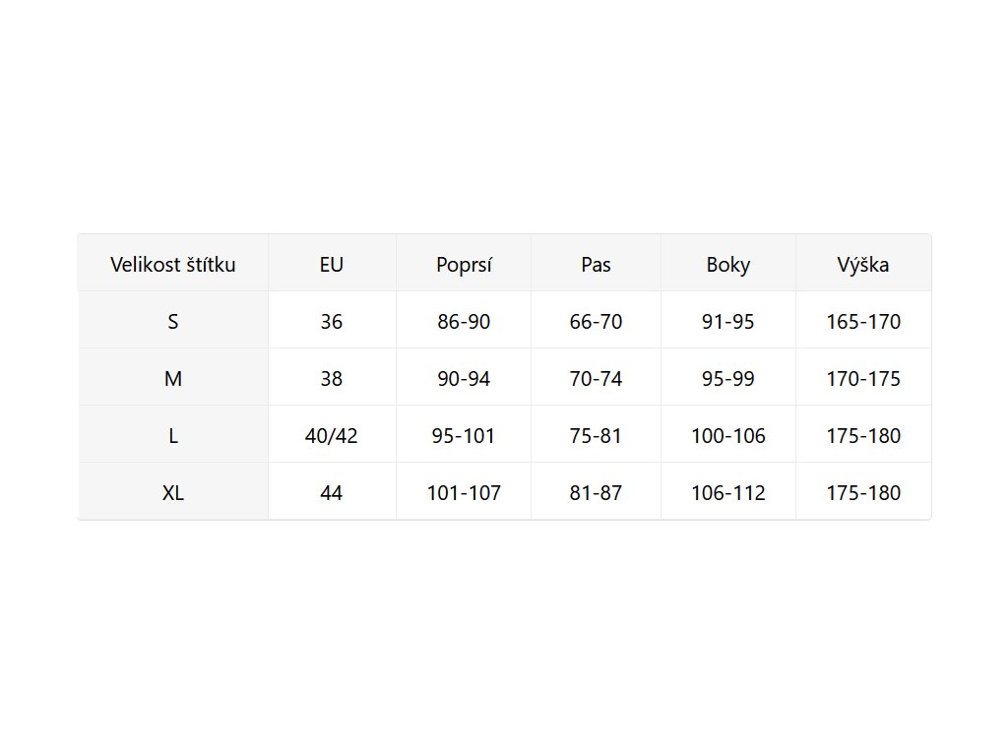
Task: Click the 170-175 height cell
Action: [863, 378]
